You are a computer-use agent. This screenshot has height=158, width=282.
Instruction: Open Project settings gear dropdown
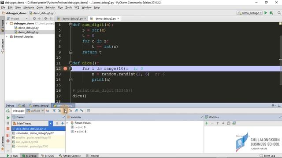[46, 18]
